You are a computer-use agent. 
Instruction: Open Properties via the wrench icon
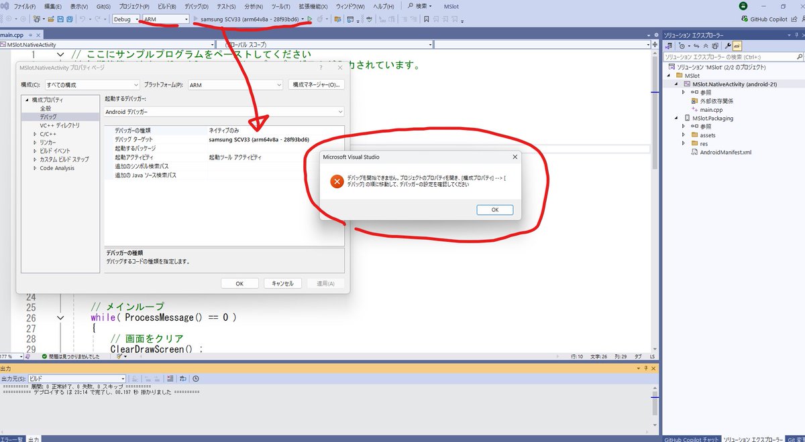coord(728,46)
